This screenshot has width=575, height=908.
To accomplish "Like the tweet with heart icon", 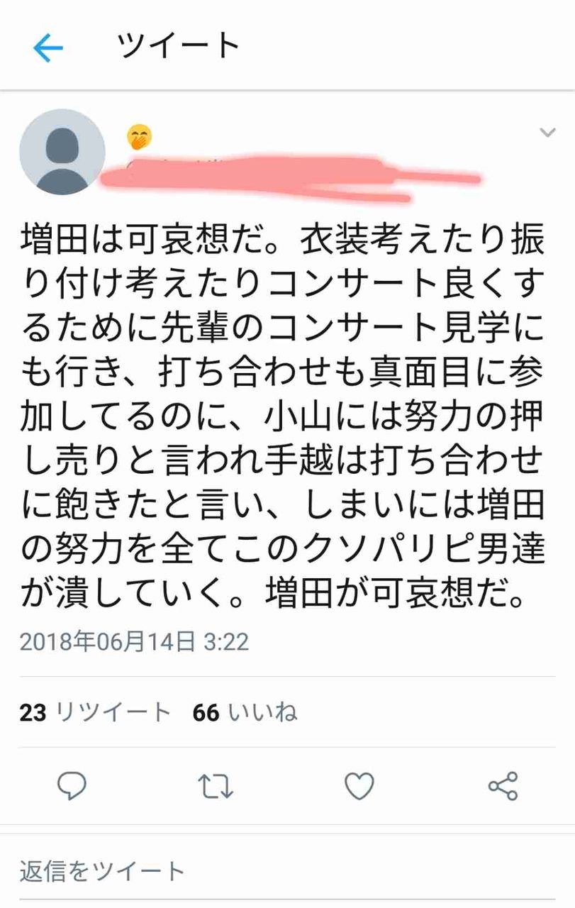I will click(359, 786).
